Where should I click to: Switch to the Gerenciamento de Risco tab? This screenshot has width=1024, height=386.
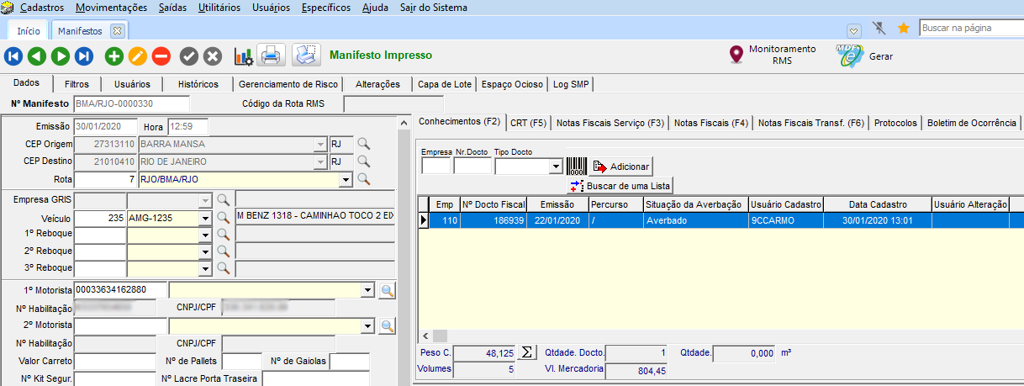click(x=288, y=84)
